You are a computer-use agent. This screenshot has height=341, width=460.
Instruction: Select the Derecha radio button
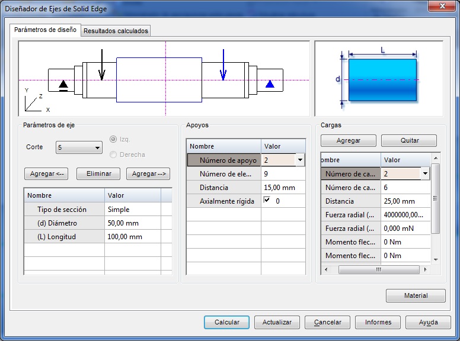(113, 155)
